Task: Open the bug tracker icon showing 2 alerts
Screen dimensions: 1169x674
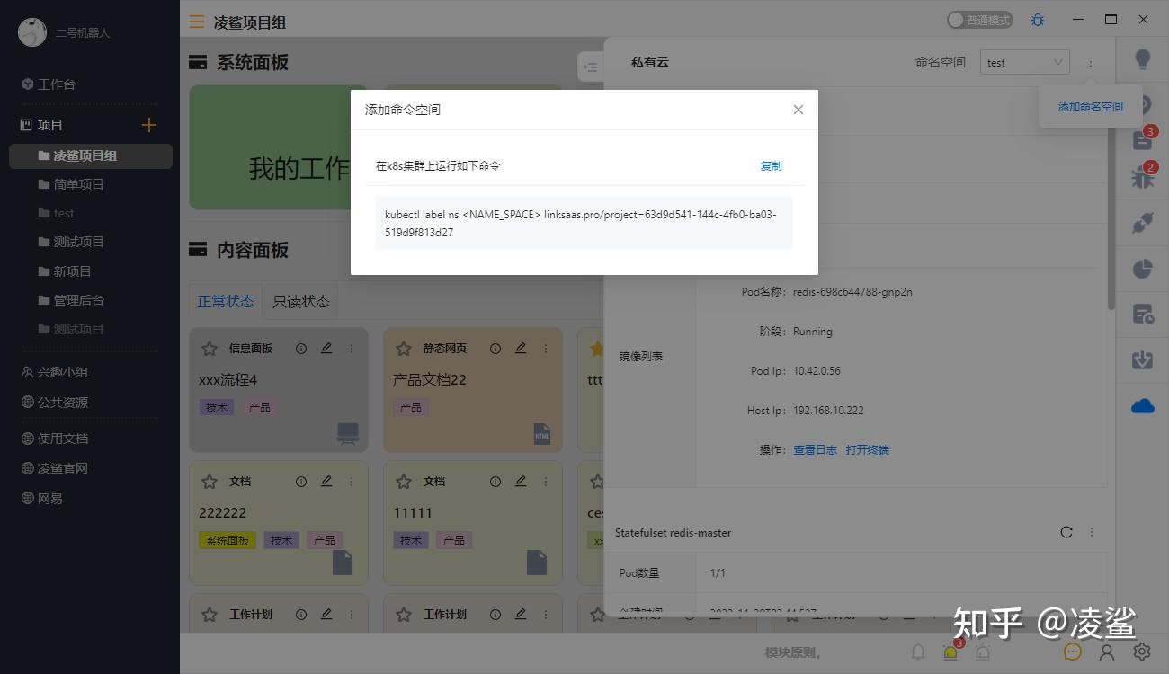Action: [x=1142, y=178]
